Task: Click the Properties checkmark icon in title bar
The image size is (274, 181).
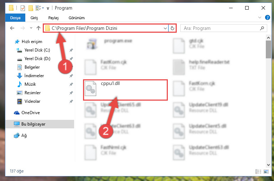Action: (x=23, y=8)
